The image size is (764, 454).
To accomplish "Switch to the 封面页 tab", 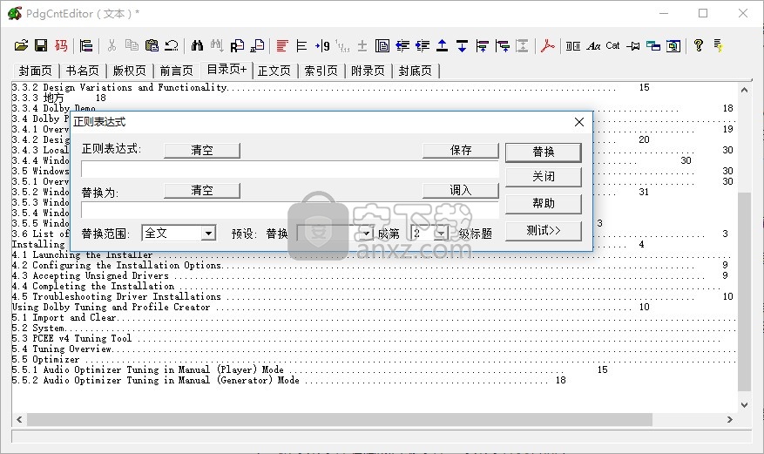I will (35, 71).
